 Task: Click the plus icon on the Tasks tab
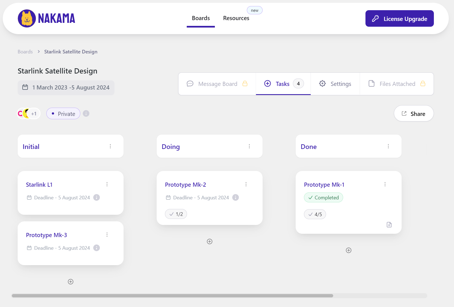268,83
